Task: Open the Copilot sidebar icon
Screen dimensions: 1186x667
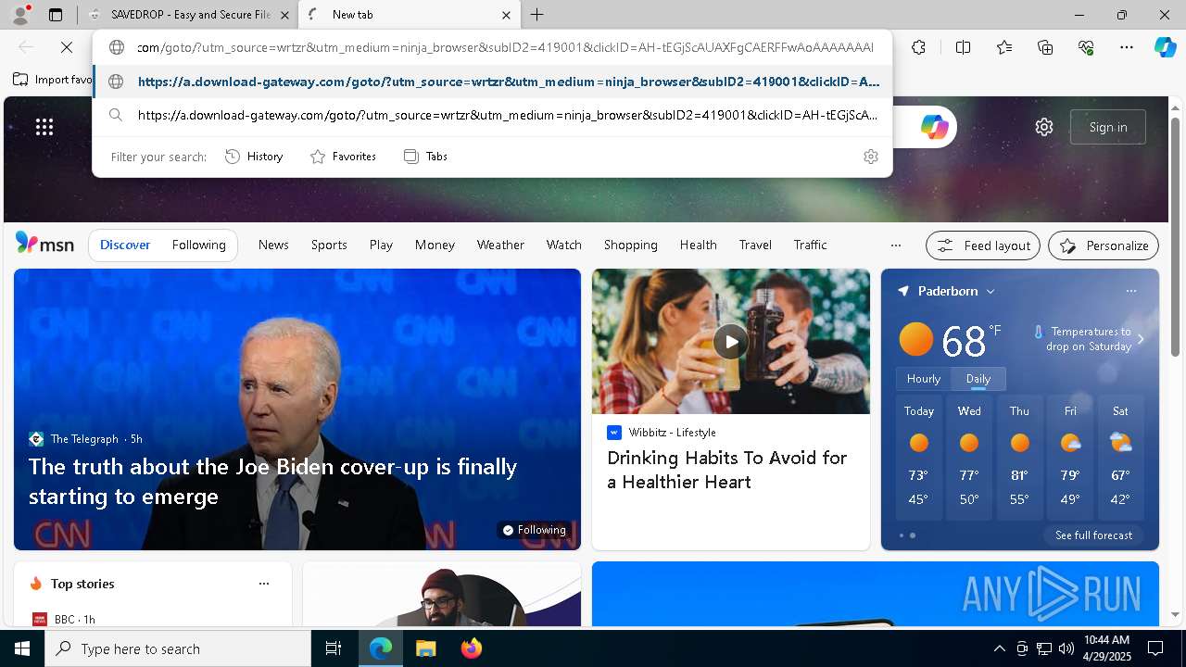Action: pyautogui.click(x=1165, y=47)
